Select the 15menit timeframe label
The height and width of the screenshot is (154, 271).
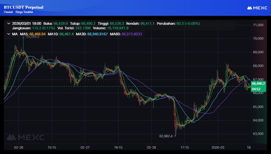pos(8,12)
